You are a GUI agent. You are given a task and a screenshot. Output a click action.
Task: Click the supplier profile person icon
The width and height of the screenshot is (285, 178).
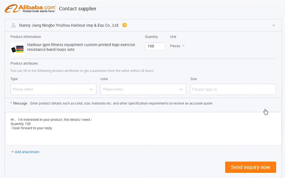click(14, 25)
